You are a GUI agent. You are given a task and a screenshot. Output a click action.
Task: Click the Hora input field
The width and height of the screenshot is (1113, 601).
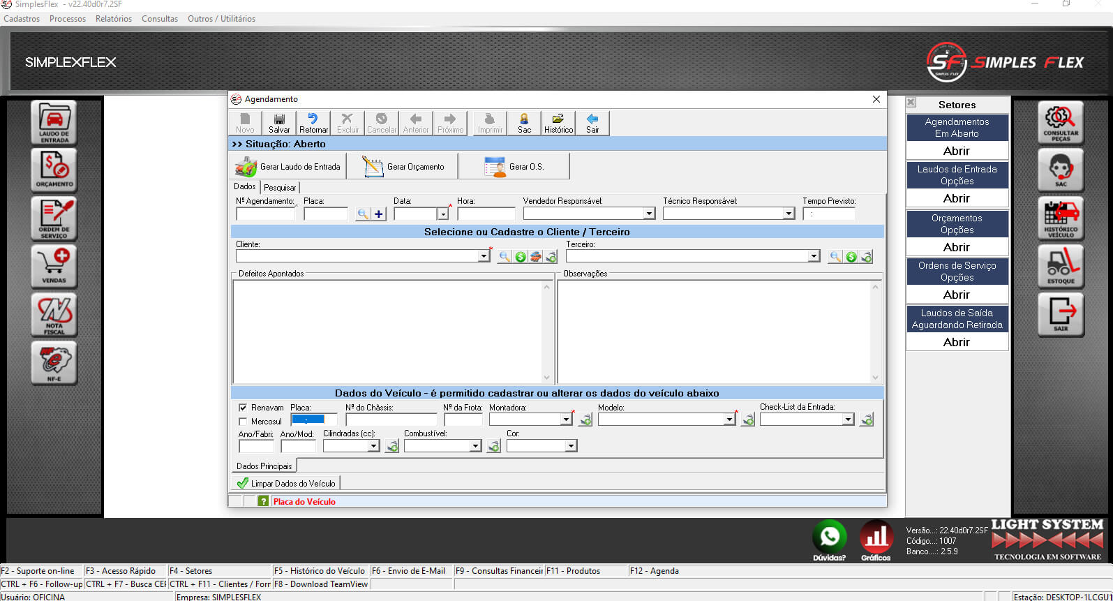(x=486, y=214)
